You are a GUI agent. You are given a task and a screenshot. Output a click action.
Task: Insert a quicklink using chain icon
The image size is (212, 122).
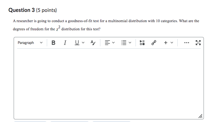point(154,43)
